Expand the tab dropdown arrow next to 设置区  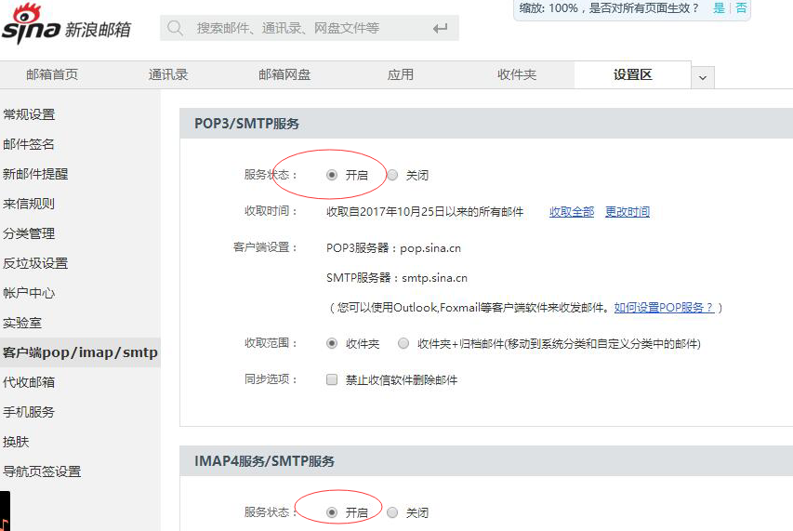[x=703, y=76]
